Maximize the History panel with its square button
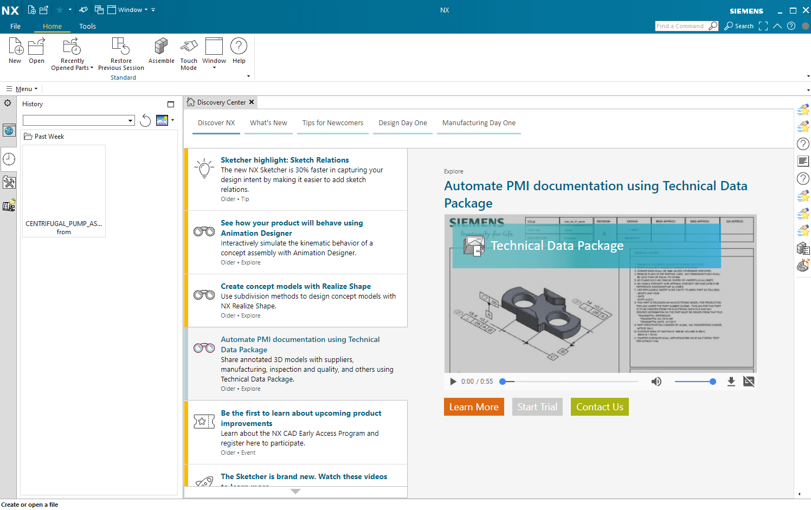The height and width of the screenshot is (510, 811). pyautogui.click(x=171, y=104)
